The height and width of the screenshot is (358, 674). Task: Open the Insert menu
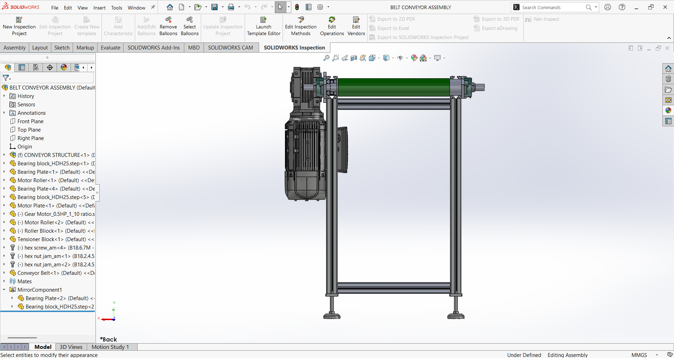(99, 8)
